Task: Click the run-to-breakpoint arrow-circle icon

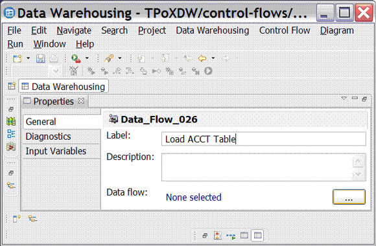Action: (x=156, y=71)
